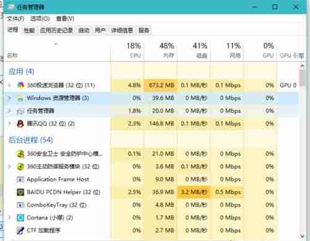Click the scrollbar down arrow

[303, 235]
